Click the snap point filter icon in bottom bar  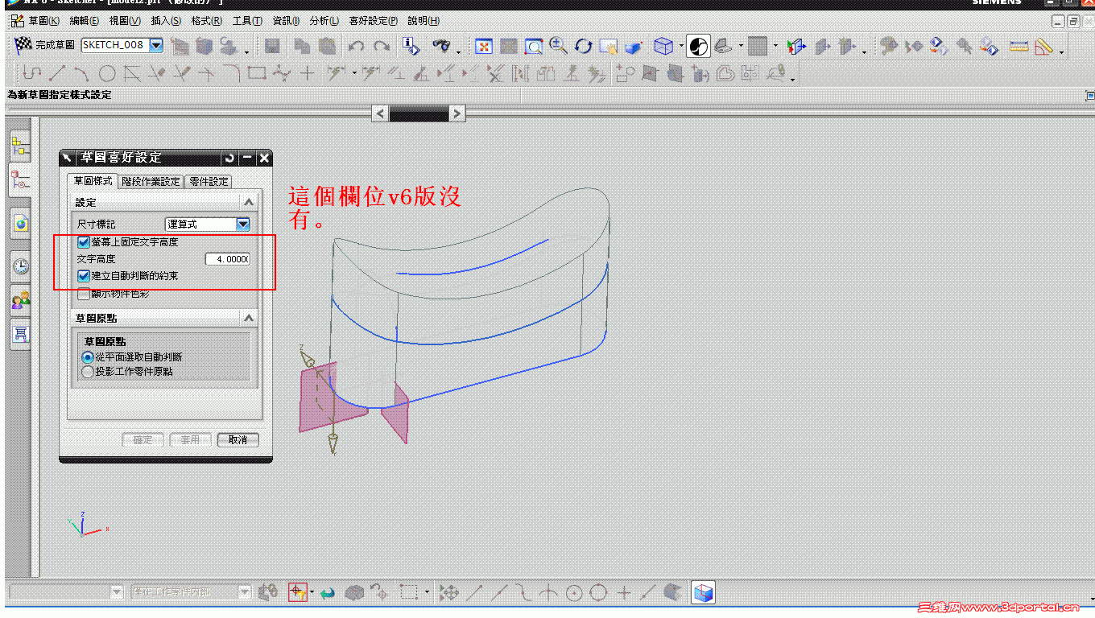[298, 593]
